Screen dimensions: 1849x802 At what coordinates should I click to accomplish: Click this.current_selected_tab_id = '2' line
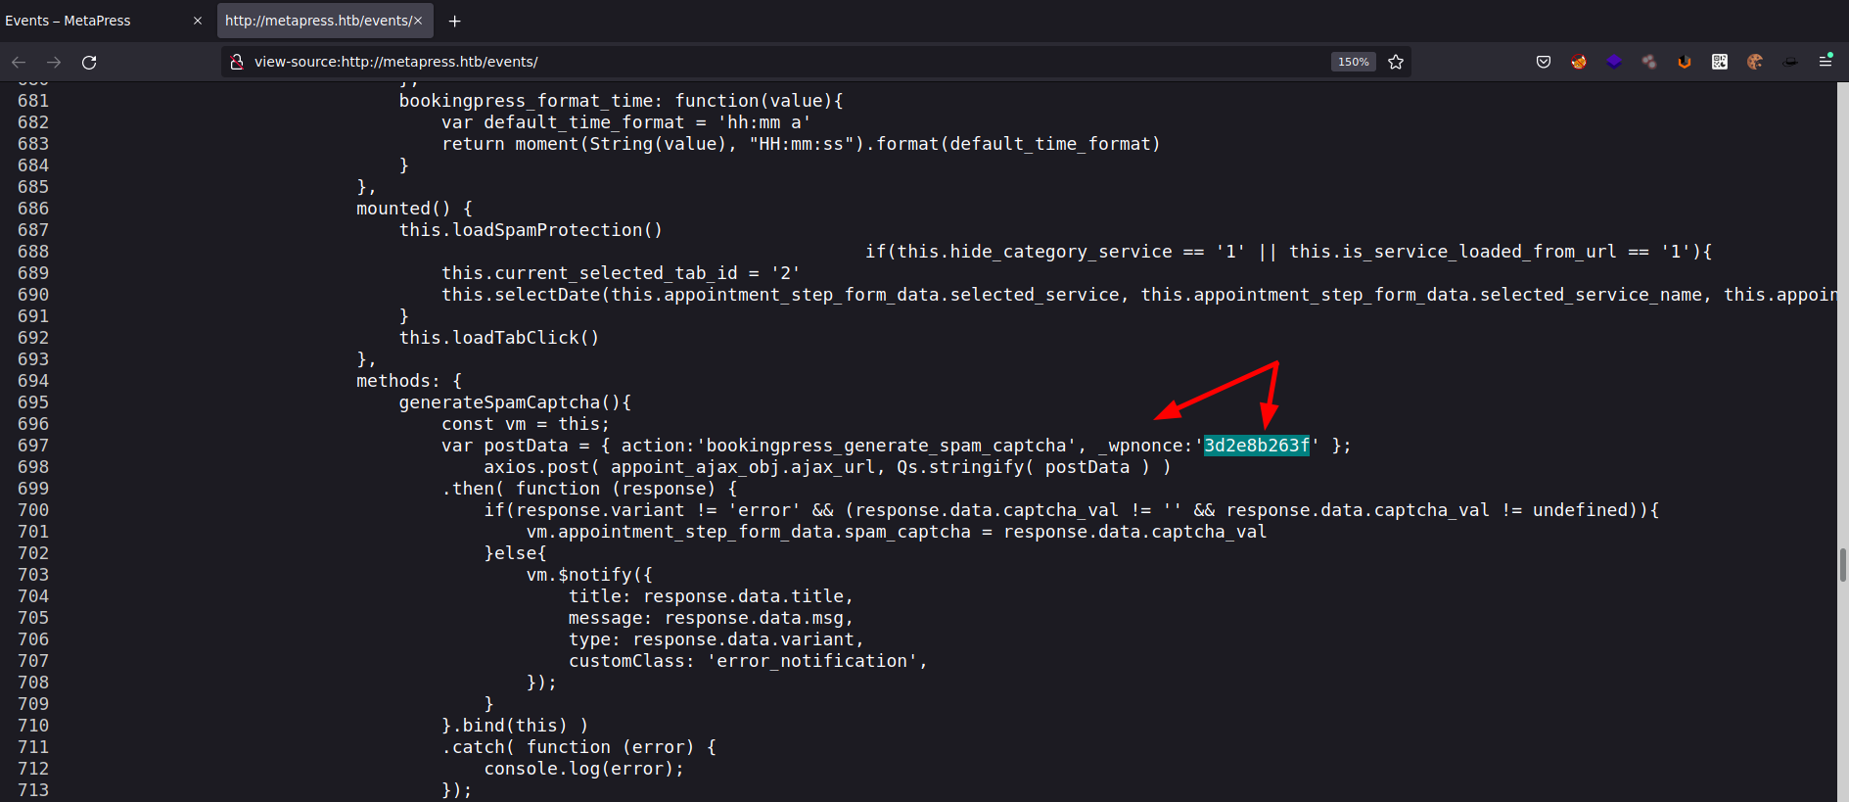[621, 273]
